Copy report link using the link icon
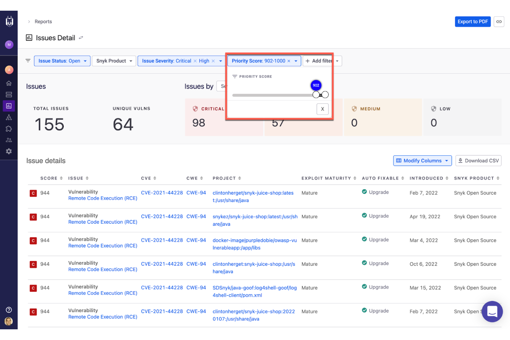The height and width of the screenshot is (340, 510). (x=499, y=21)
